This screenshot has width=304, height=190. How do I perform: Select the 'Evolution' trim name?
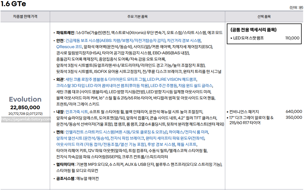[x=25, y=99]
